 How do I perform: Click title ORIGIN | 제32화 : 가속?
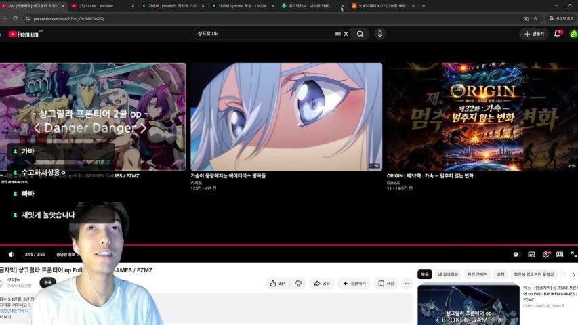(x=430, y=176)
